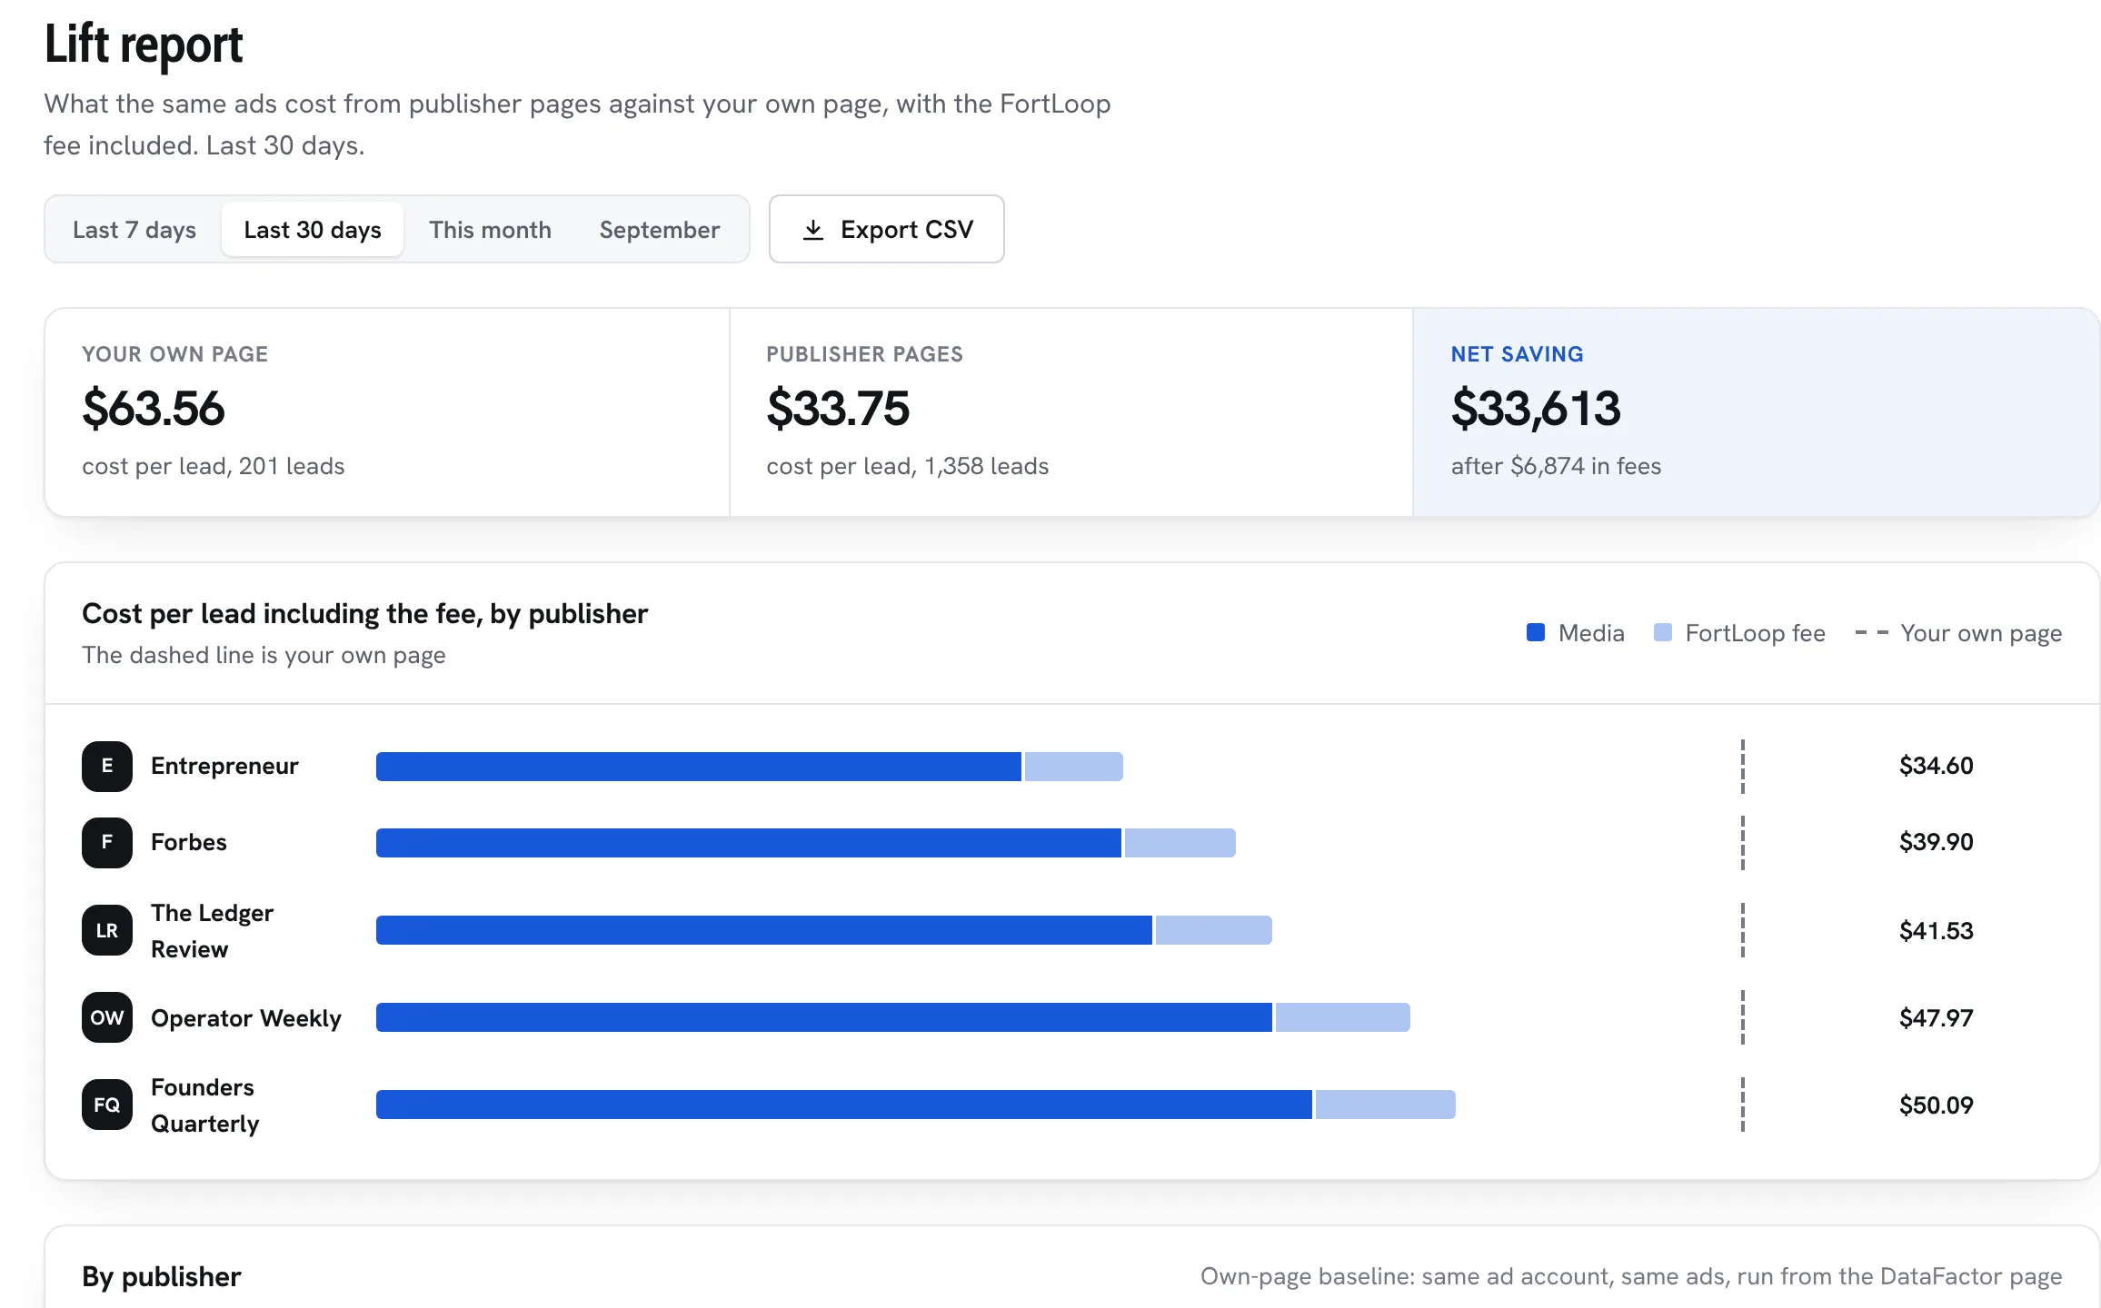Click the By publisher section heading

point(162,1277)
